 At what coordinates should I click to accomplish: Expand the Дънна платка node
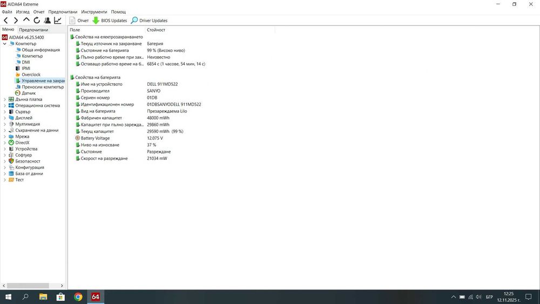pos(4,99)
